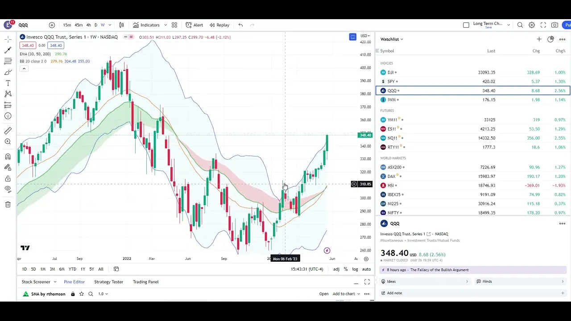The image size is (571, 321).
Task: Toggle percent scale mode
Action: pos(346,269)
